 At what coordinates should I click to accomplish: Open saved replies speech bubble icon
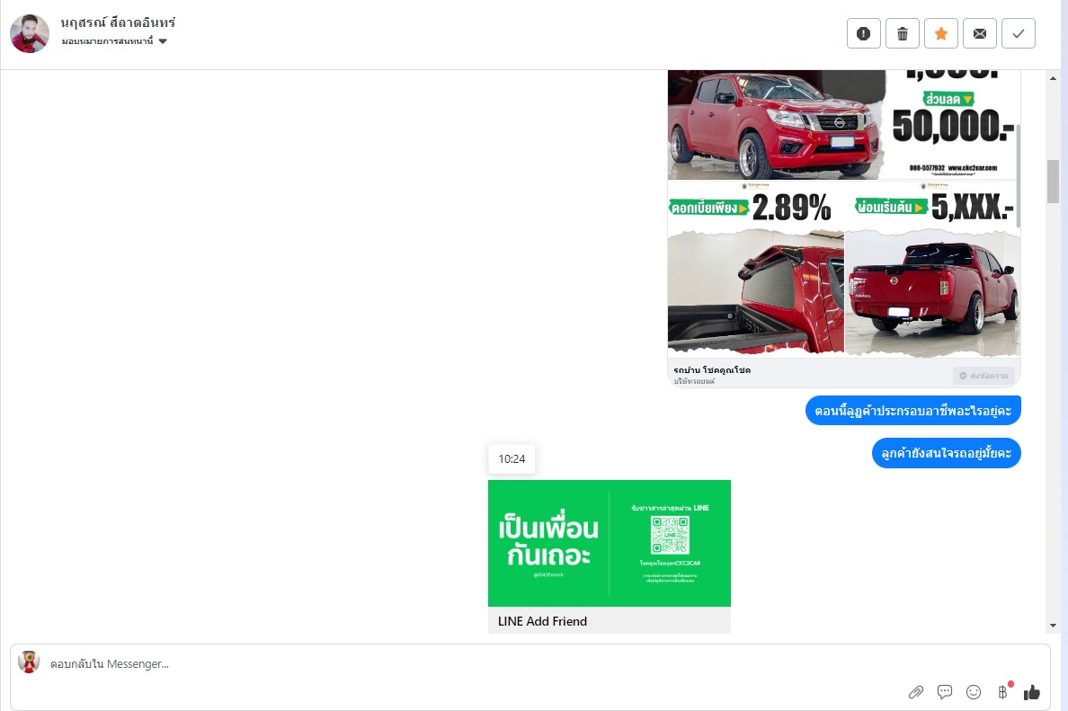(x=945, y=692)
